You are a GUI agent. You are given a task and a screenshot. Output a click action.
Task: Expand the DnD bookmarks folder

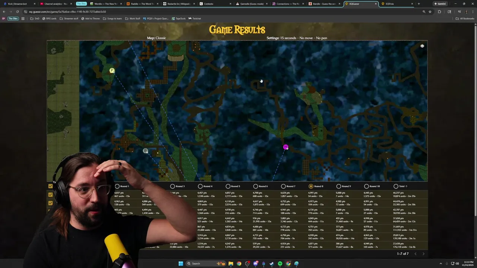tap(35, 18)
